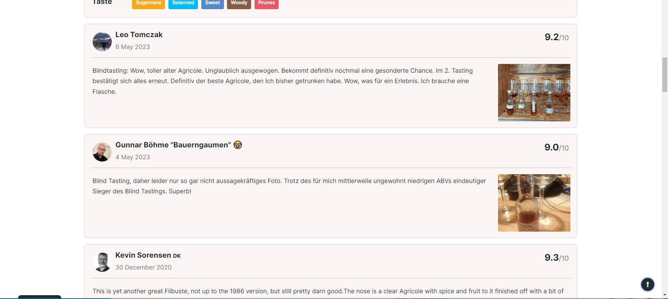Image resolution: width=668 pixels, height=299 pixels.
Task: Open Gunnar Böhme "Bauerngaumen" name link
Action: coord(173,145)
